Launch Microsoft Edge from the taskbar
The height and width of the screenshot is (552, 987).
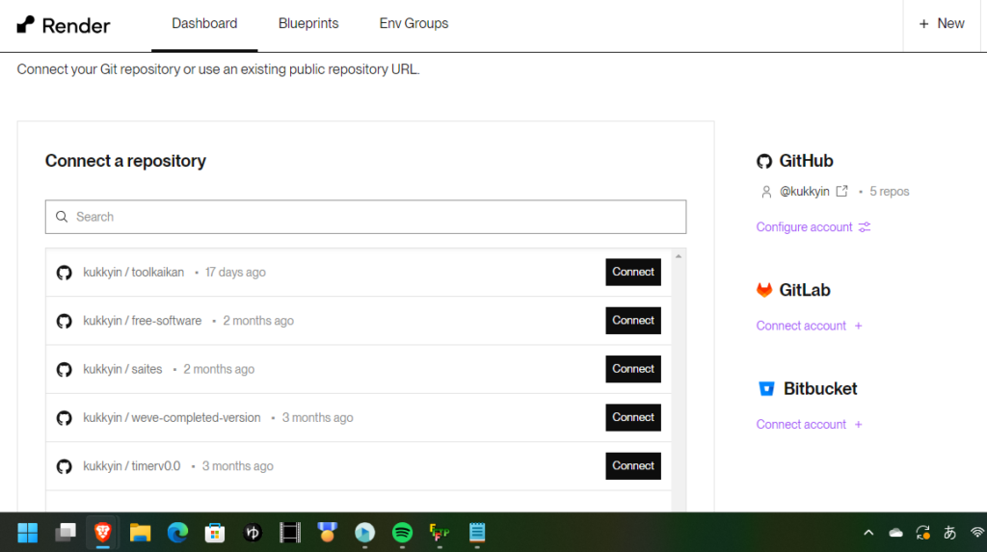pos(177,533)
